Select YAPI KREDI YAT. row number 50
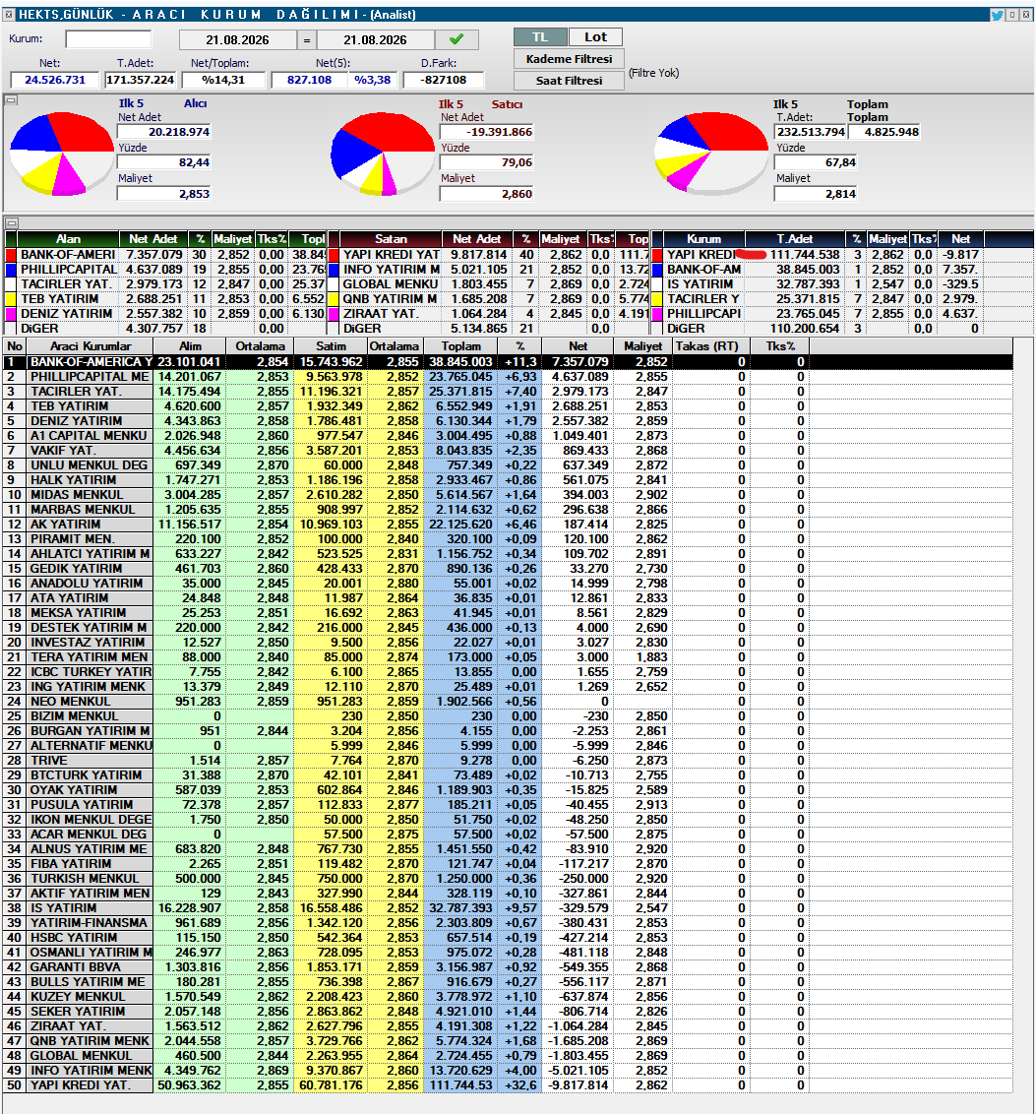The image size is (1036, 1114). tap(508, 1084)
